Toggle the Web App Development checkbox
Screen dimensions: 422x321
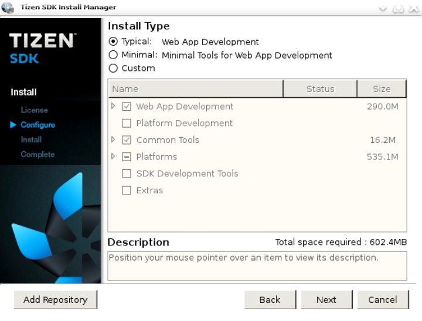pos(127,106)
